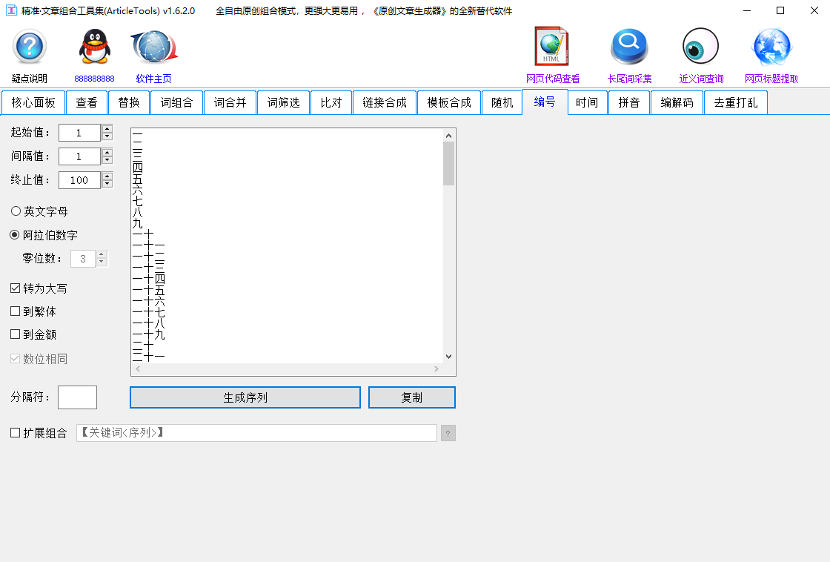This screenshot has width=830, height=562.
Task: Click the 零位数 spinner up arrow
Action: [x=99, y=254]
